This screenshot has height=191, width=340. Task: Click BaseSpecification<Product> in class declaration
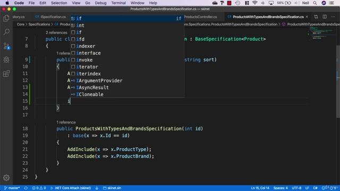230,39
